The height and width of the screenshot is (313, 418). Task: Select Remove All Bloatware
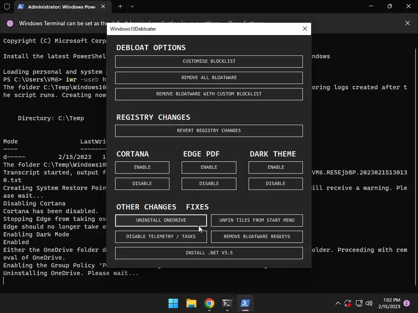209,77
